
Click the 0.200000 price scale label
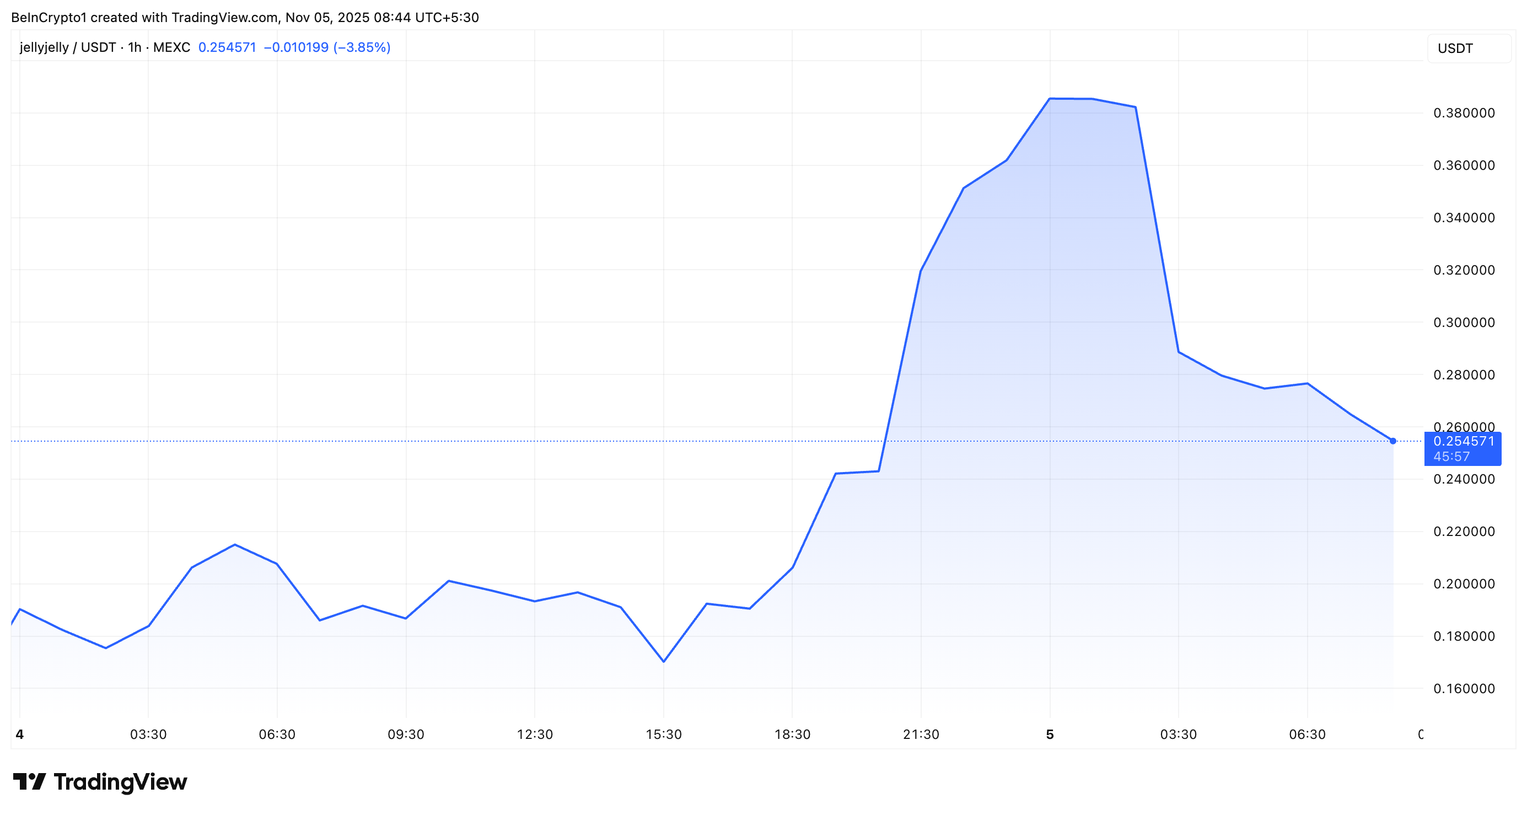coord(1464,583)
